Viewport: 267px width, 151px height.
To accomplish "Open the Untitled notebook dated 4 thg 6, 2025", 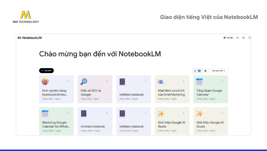I will [x=133, y=89].
